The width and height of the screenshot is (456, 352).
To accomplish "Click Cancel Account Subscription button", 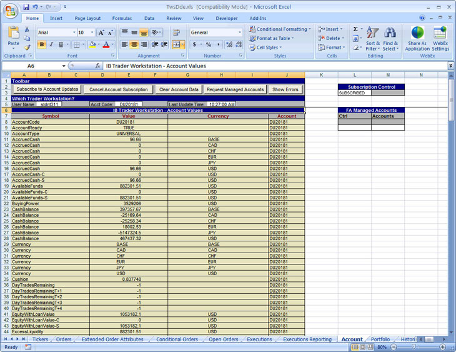I will (118, 89).
